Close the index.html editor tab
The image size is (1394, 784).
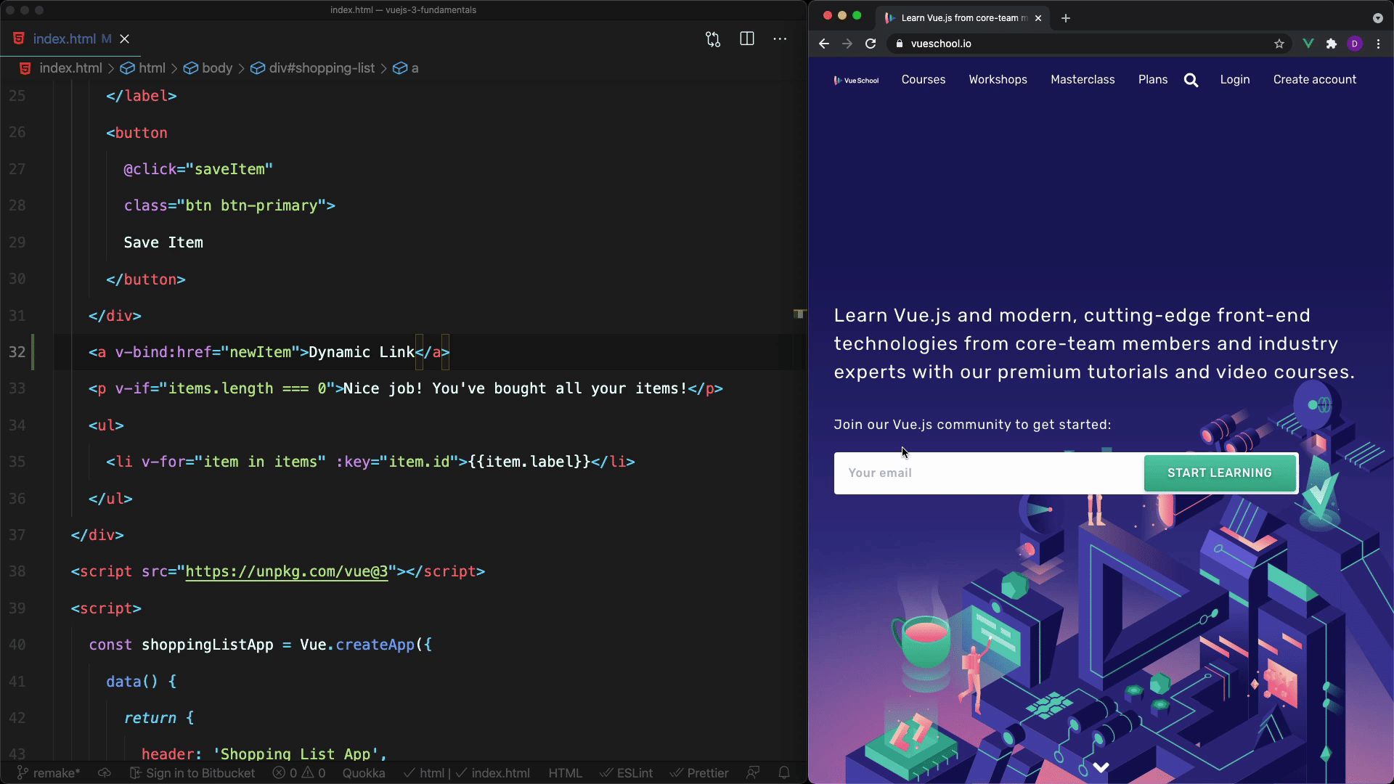click(x=125, y=39)
